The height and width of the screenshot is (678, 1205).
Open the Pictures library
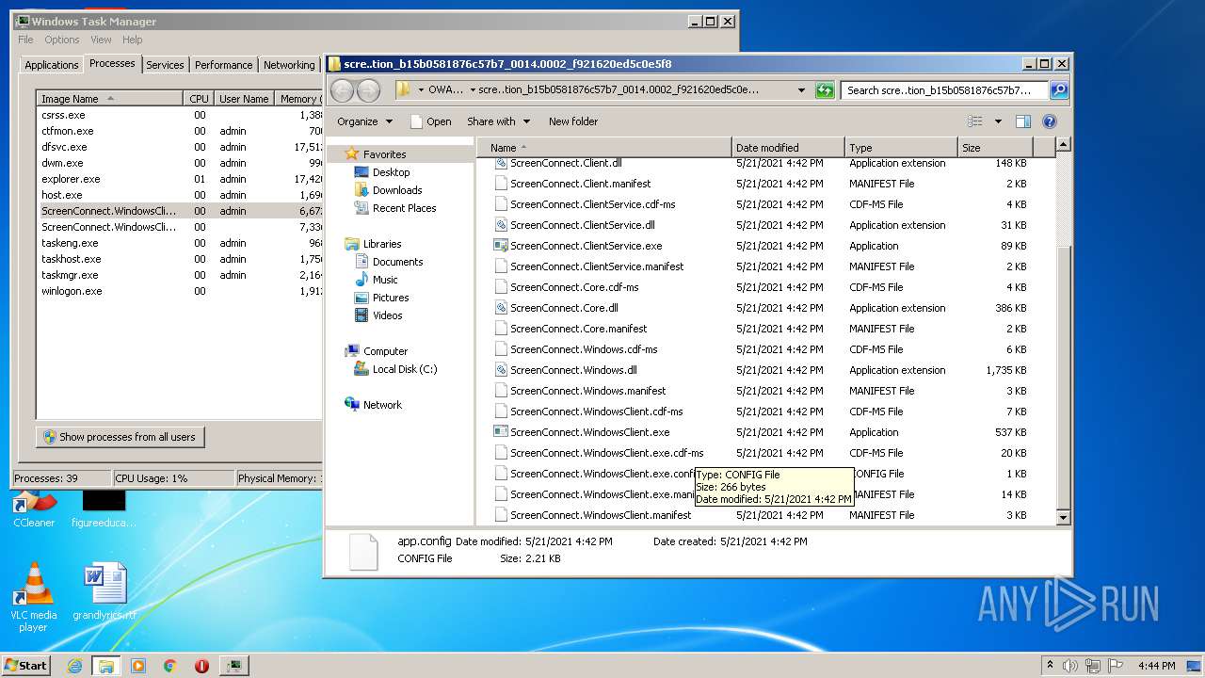(391, 298)
